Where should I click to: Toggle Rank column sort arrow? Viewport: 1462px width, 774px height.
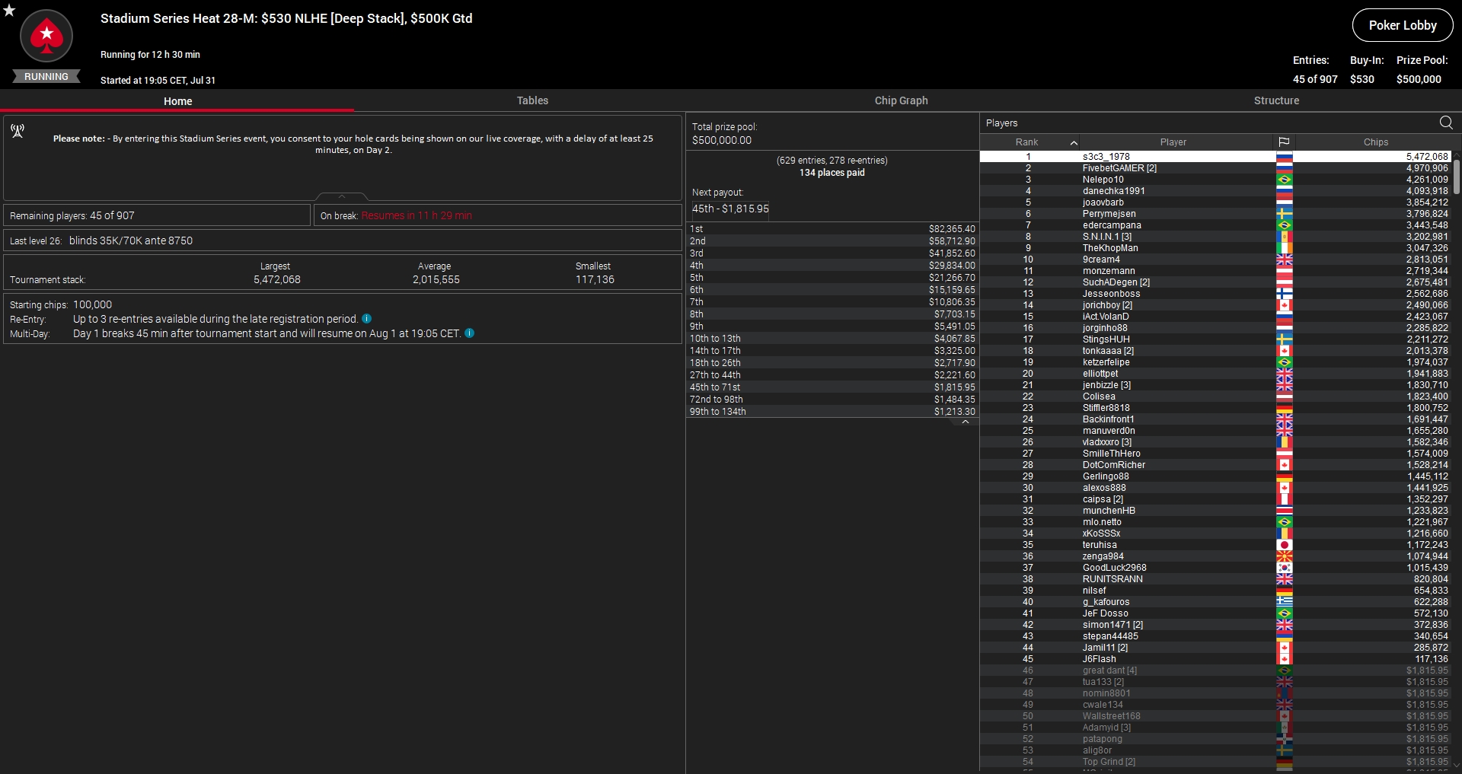1074,142
